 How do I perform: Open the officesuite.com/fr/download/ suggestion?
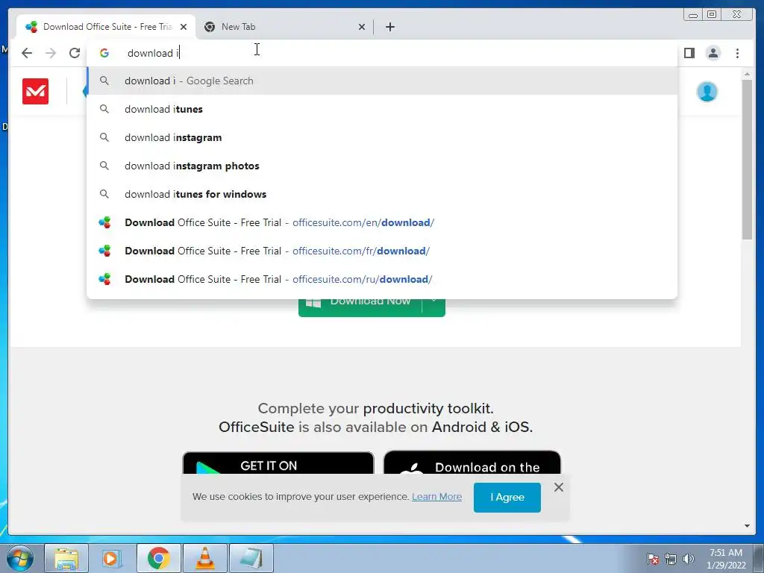point(382,251)
